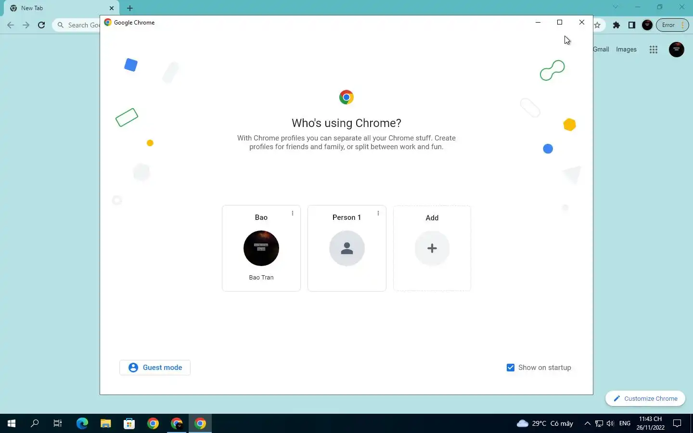Show hidden system tray icons
The height and width of the screenshot is (433, 693).
click(x=587, y=423)
